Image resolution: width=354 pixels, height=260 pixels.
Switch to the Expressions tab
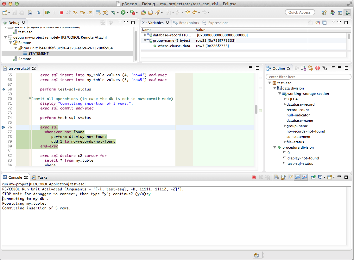coord(215,23)
